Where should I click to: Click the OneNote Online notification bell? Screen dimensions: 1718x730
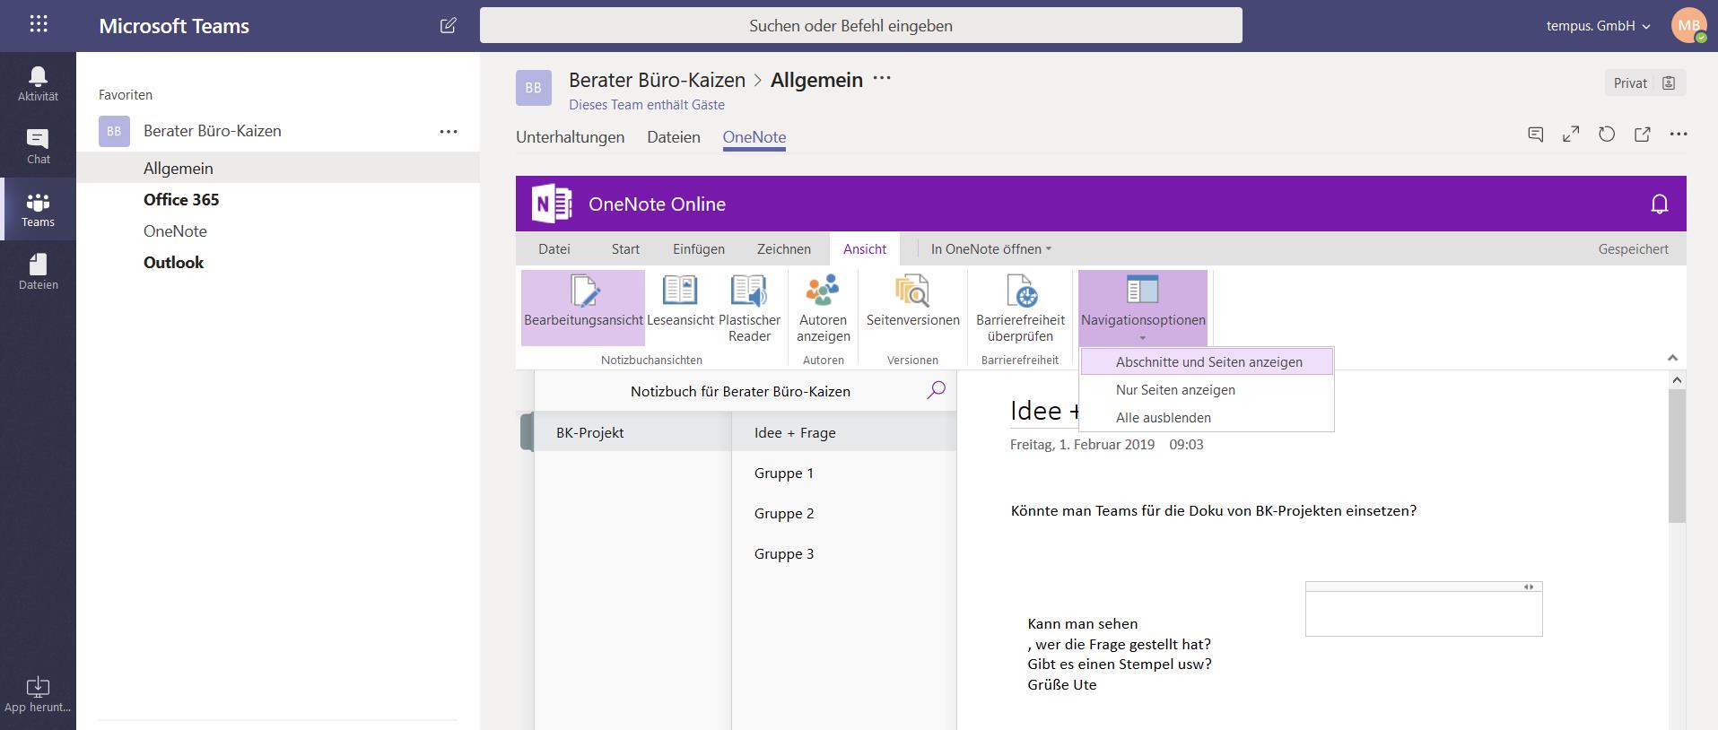(1660, 204)
